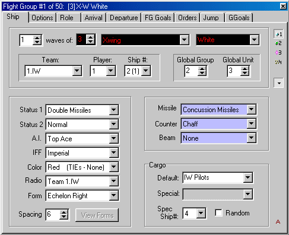Open the Beam None dropdown

252,138
